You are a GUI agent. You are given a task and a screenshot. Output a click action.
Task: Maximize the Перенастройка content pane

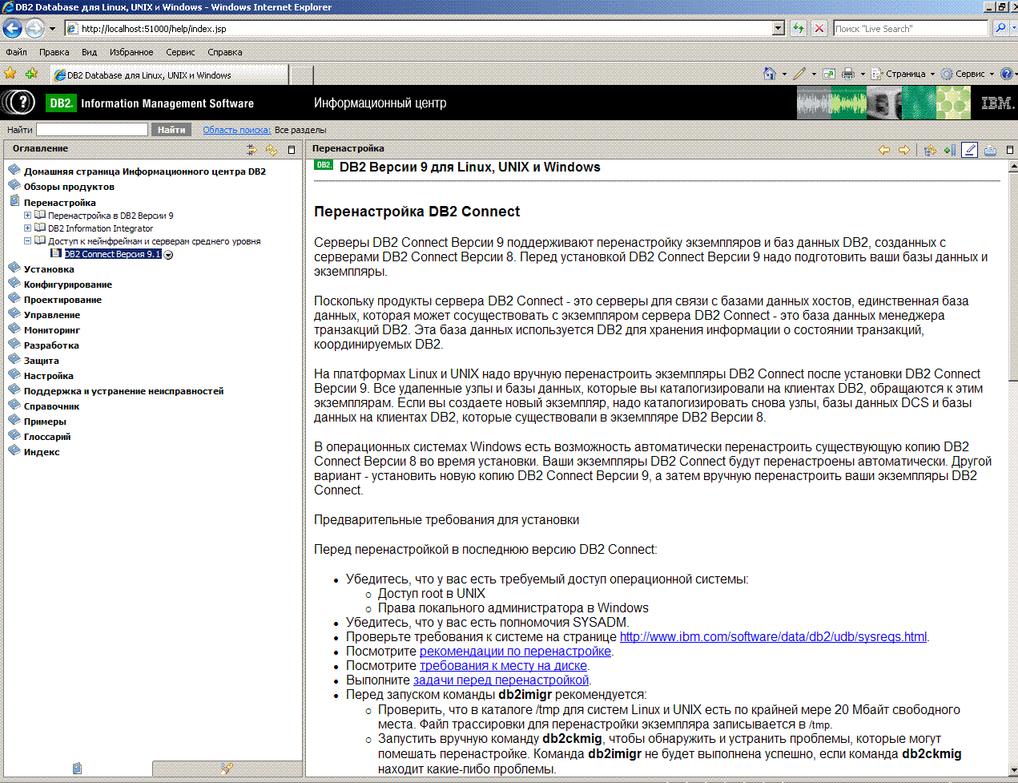[1009, 150]
